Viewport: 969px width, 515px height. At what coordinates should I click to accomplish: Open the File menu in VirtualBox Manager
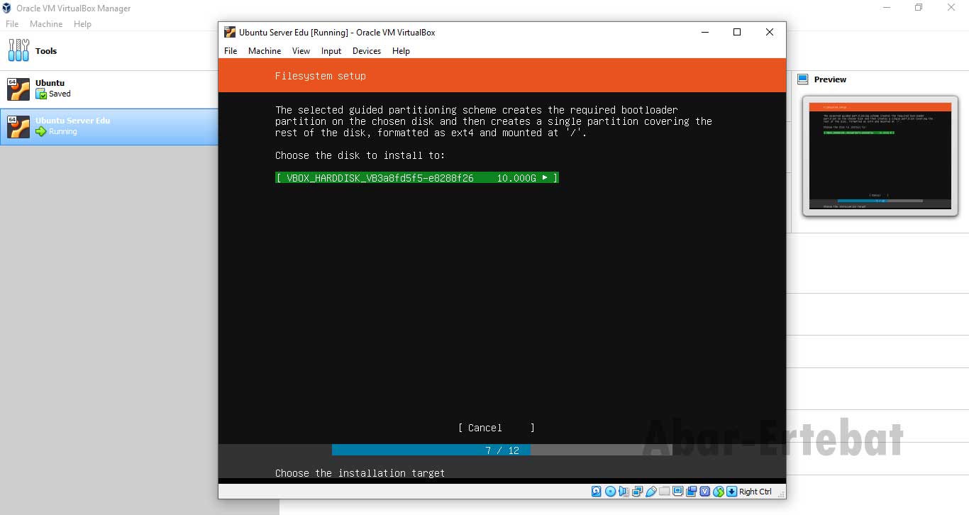[12, 23]
